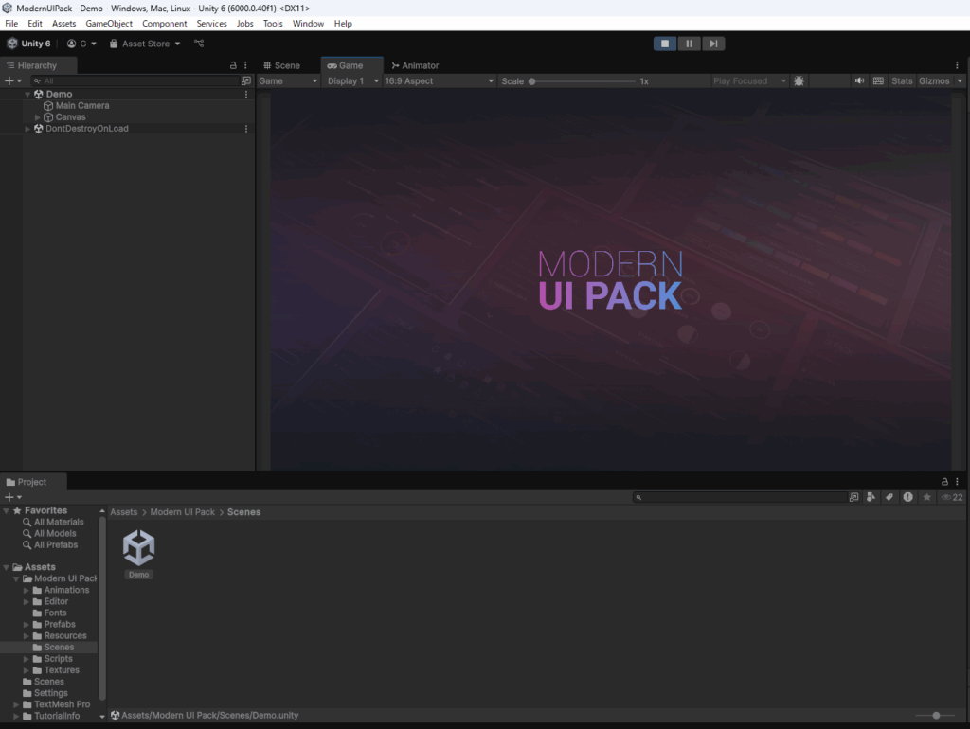970x729 pixels.
Task: Switch to the Animator tab
Action: coord(415,65)
